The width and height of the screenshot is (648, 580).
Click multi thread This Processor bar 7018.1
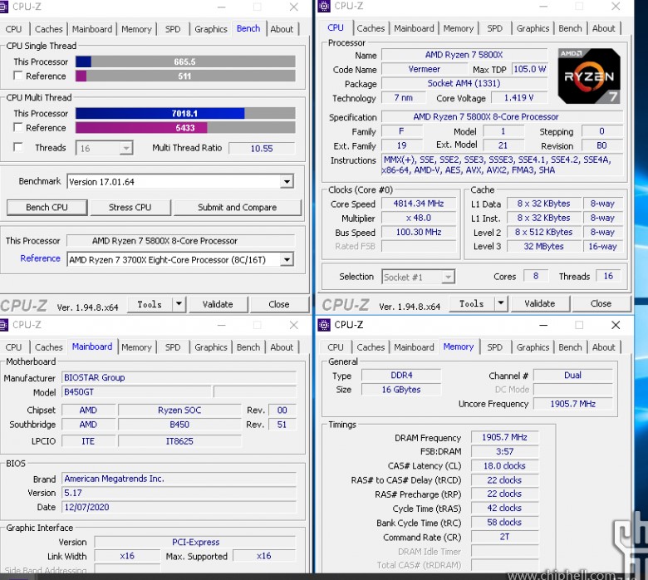point(185,113)
